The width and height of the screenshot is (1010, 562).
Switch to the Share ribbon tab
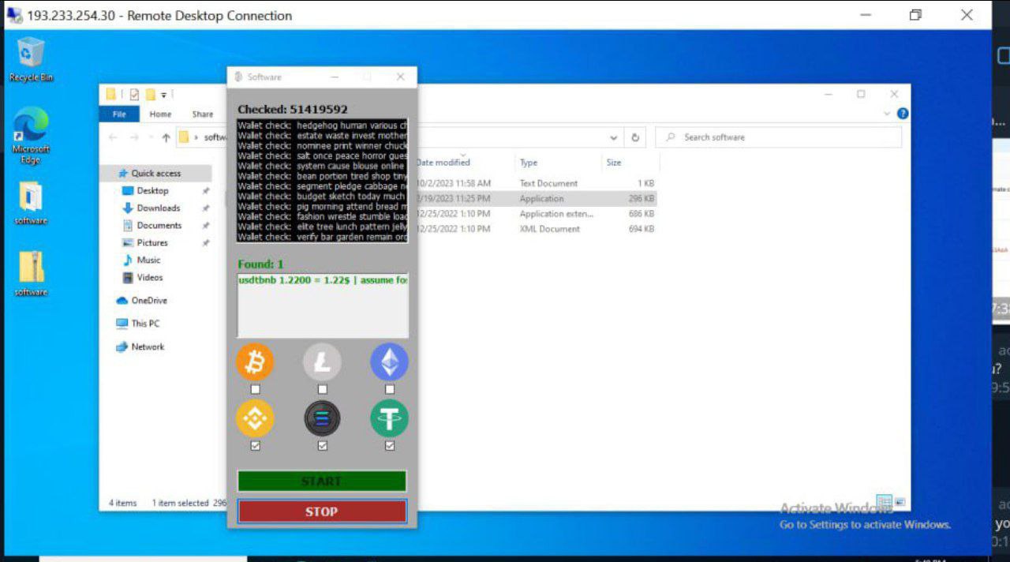coord(203,114)
